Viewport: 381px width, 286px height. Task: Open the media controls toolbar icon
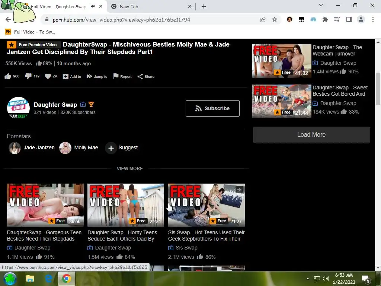337,20
